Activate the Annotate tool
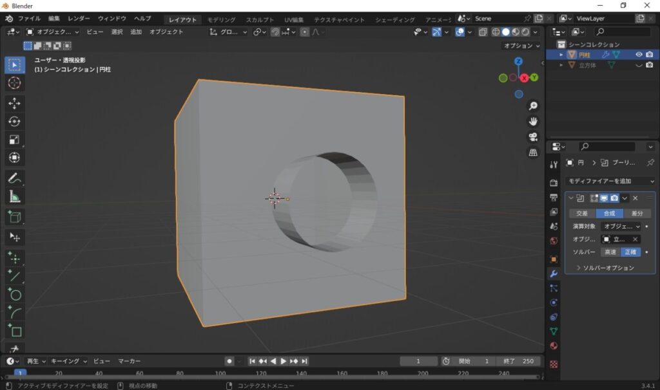The width and height of the screenshot is (660, 390). tap(15, 178)
